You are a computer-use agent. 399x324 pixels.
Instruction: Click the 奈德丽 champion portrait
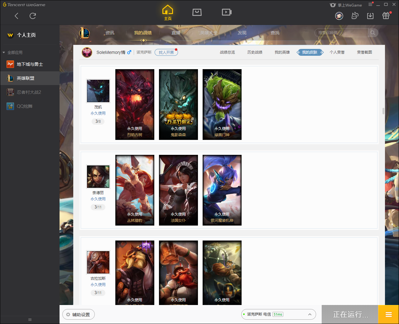click(98, 177)
